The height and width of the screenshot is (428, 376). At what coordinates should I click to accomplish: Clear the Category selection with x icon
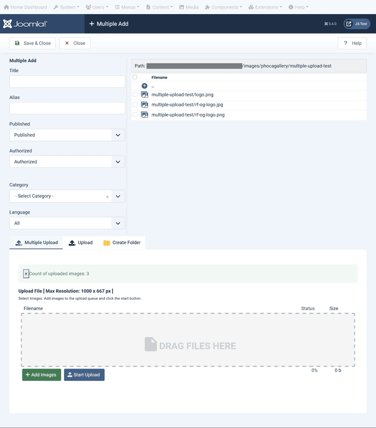click(x=107, y=197)
